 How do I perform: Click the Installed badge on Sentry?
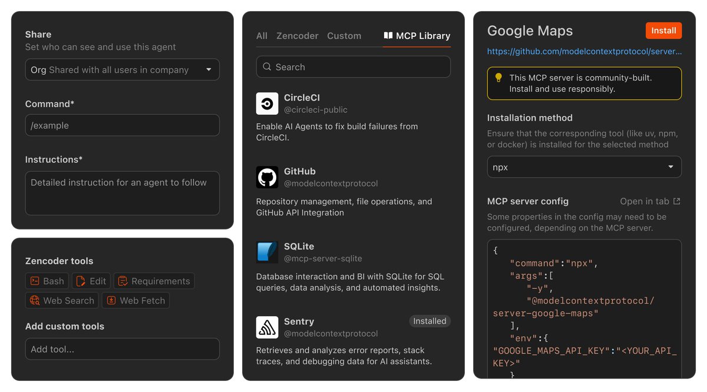[430, 321]
